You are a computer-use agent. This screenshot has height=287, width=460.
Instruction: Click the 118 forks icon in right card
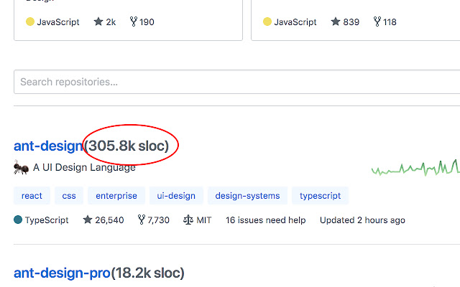377,22
